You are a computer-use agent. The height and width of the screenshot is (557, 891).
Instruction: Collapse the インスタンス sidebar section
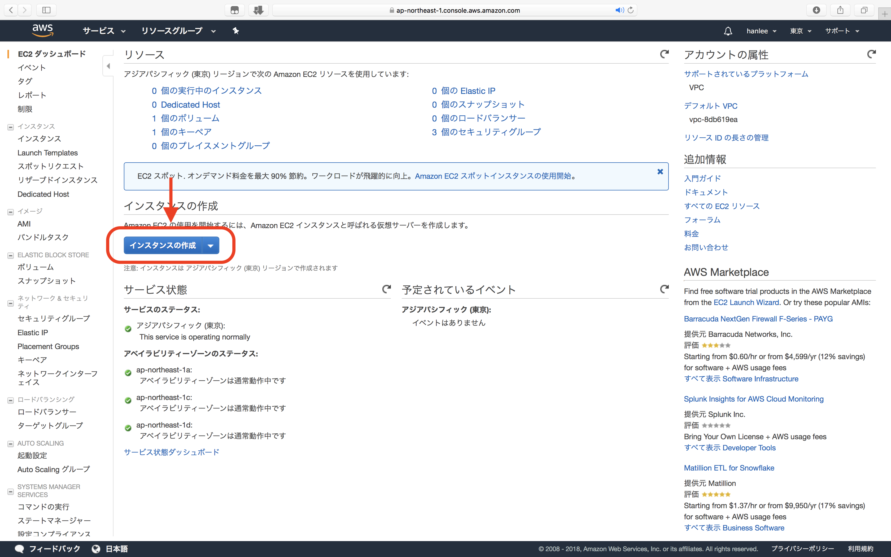click(11, 127)
